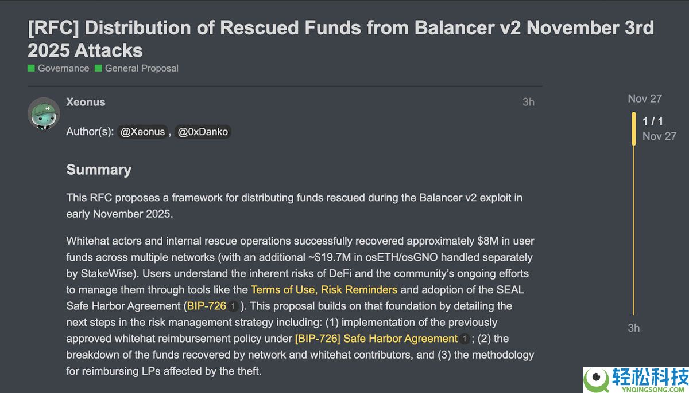Click the 1 / 1 post counter
The width and height of the screenshot is (689, 393).
653,121
